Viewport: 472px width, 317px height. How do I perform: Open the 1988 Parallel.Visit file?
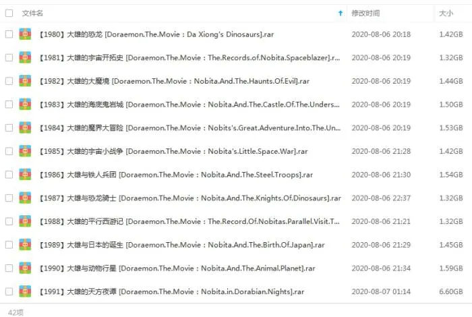click(x=189, y=221)
